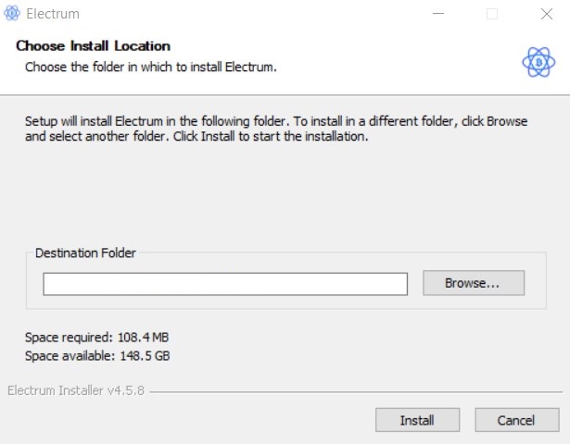Click the large Electrum atom logo in the header
Image resolution: width=570 pixels, height=444 pixels.
click(x=538, y=62)
